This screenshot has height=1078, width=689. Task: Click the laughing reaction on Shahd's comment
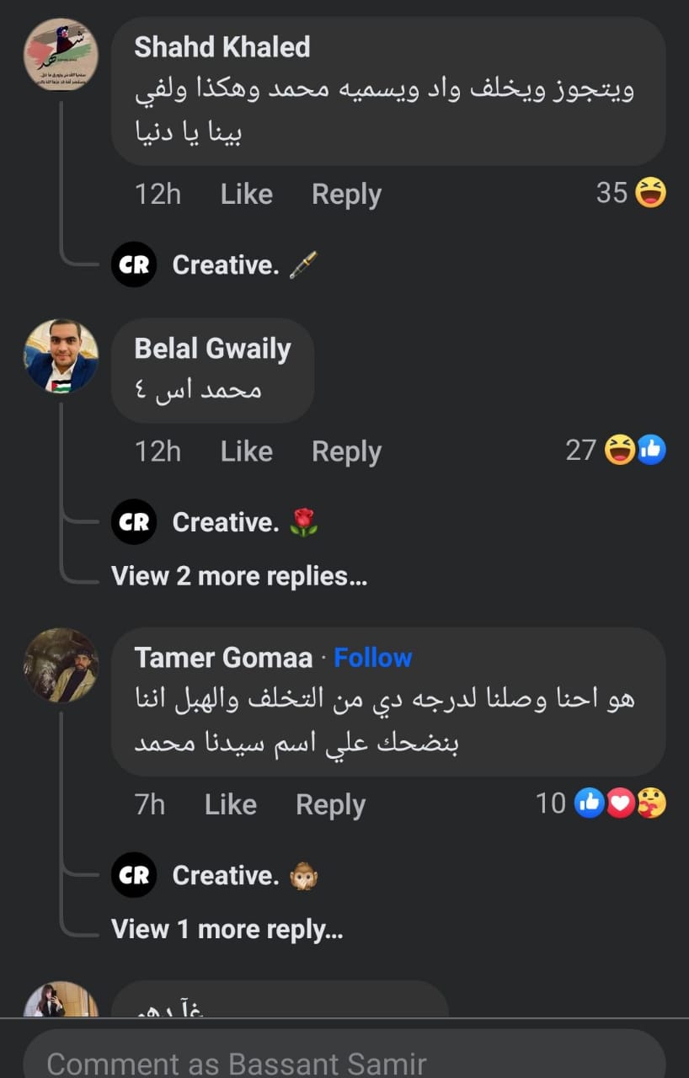tap(650, 193)
